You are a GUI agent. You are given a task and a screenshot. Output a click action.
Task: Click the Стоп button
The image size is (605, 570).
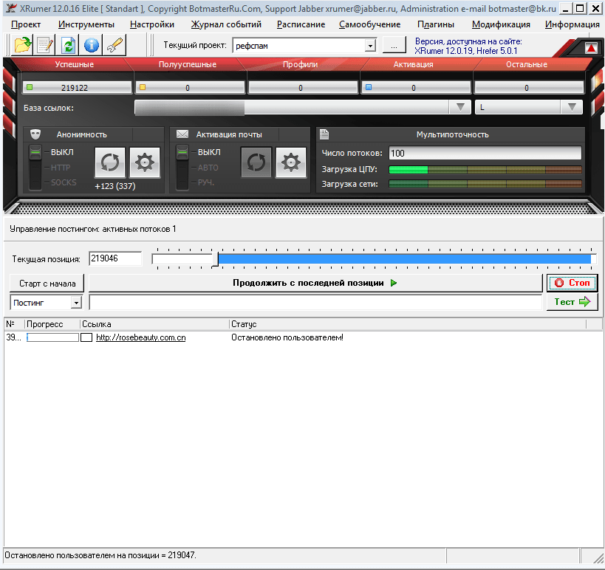tap(572, 283)
